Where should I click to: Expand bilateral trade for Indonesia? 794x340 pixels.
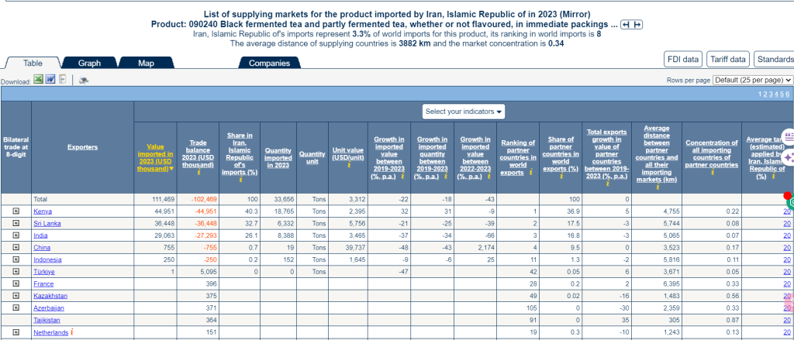coord(16,259)
